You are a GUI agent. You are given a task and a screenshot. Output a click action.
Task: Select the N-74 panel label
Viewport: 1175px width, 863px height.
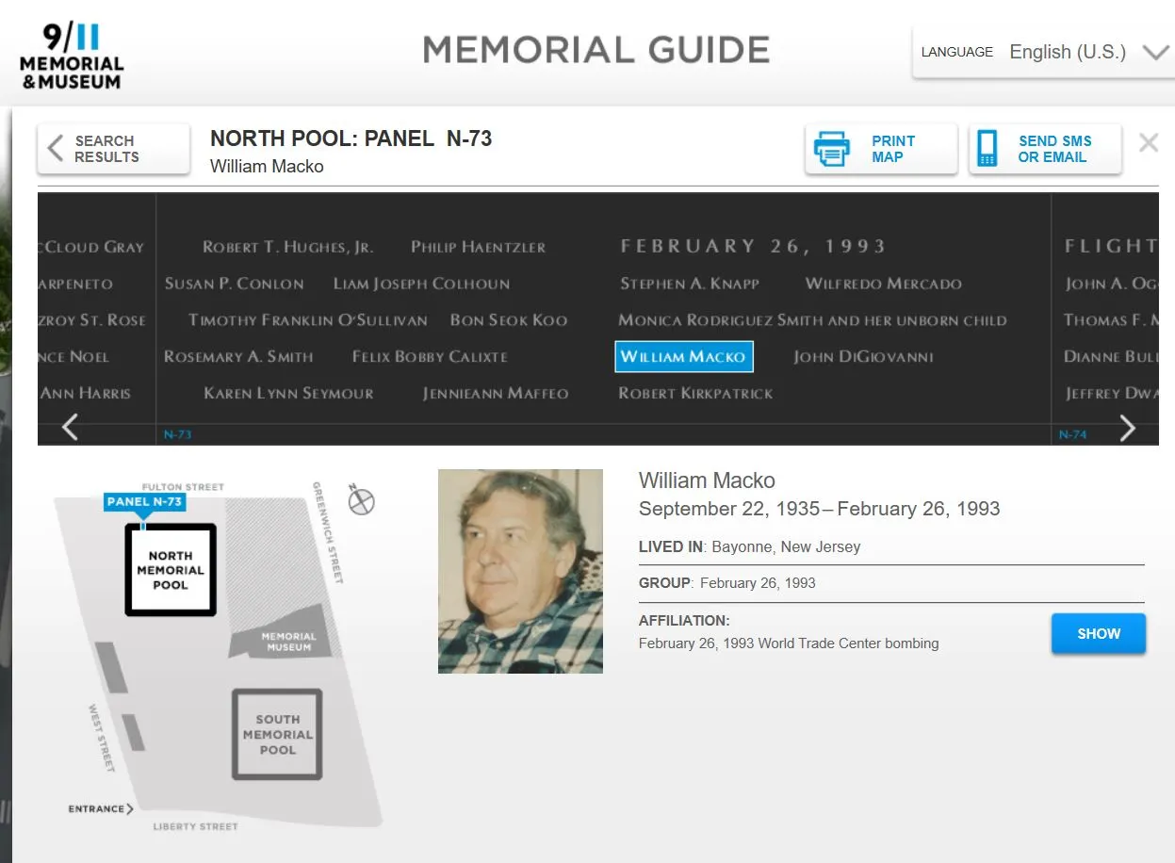[1073, 434]
